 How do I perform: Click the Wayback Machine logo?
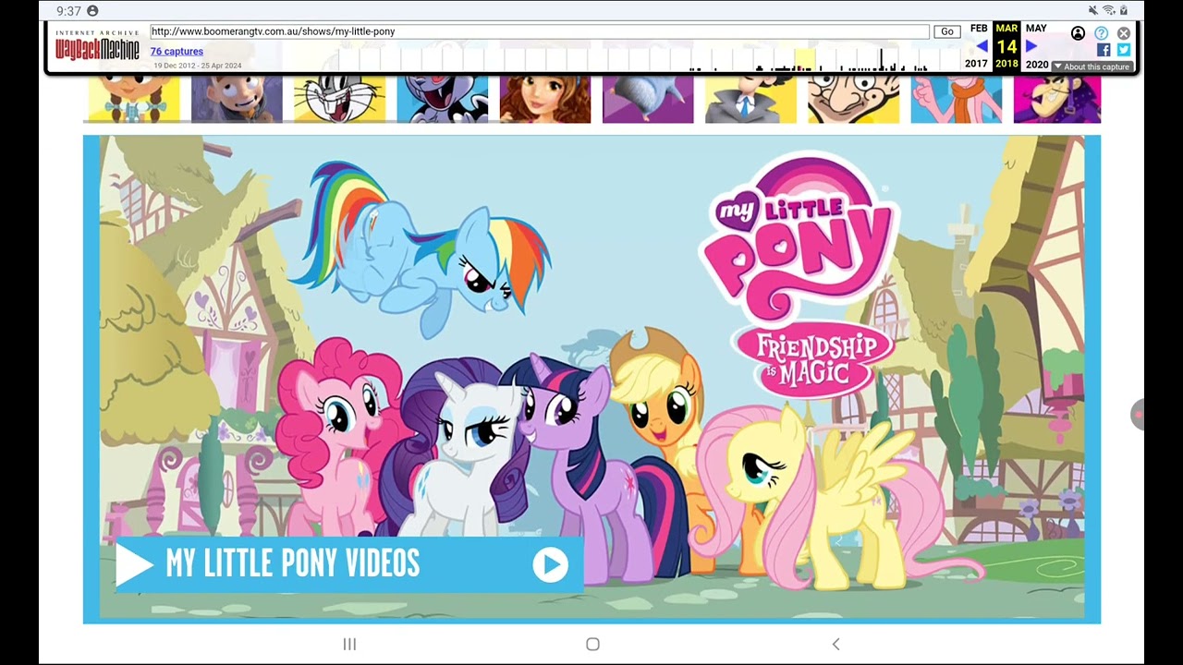97,45
